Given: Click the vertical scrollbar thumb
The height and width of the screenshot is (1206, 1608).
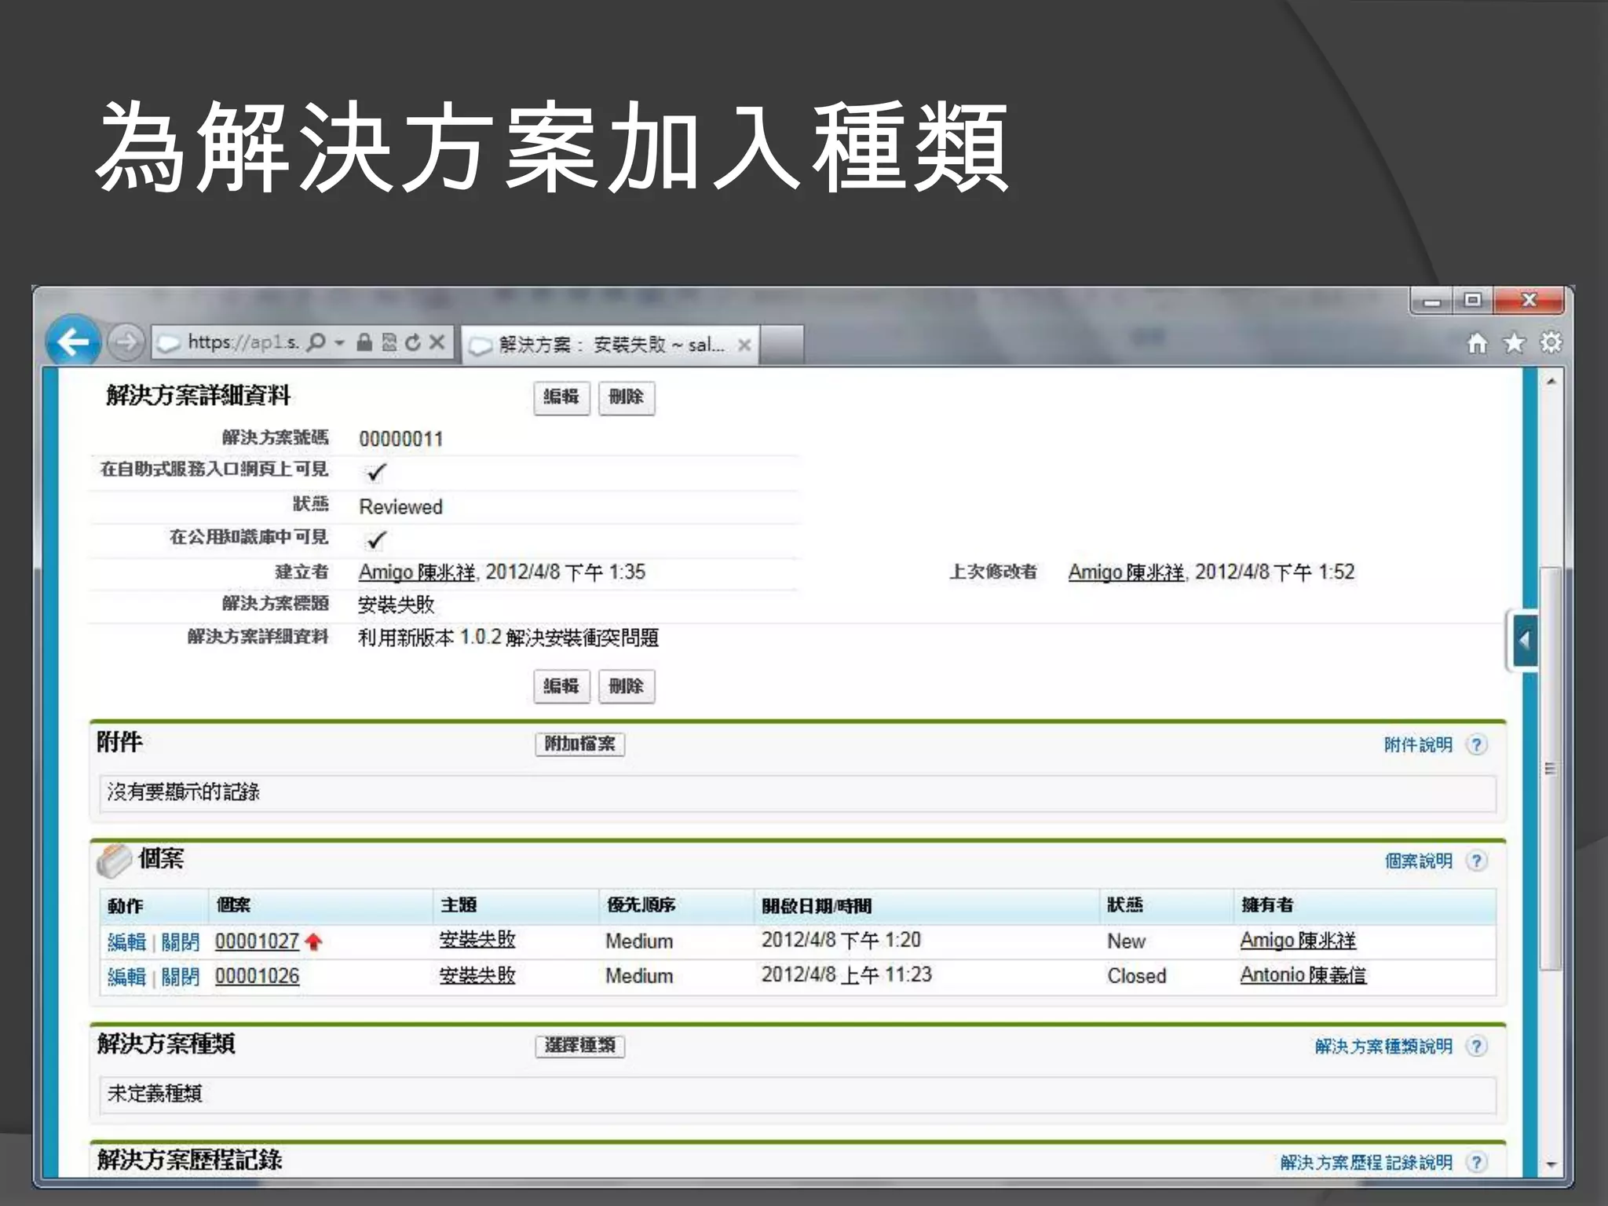Looking at the screenshot, I should (1551, 768).
